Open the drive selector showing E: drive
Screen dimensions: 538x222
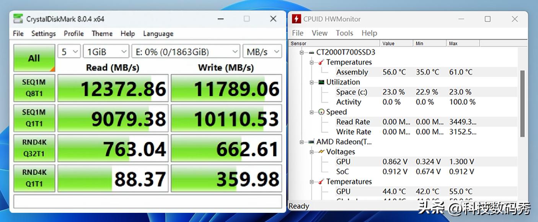pos(186,51)
